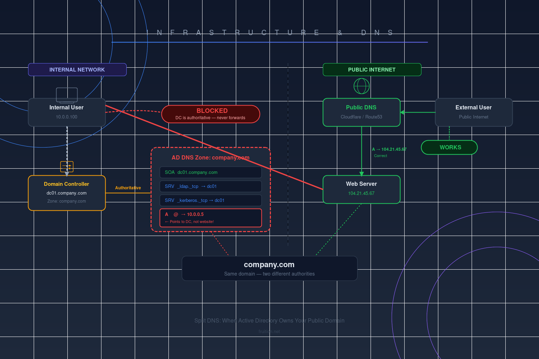Click the red A record 10.0.0.5 row
The height and width of the screenshot is (359, 539).
coord(211,218)
